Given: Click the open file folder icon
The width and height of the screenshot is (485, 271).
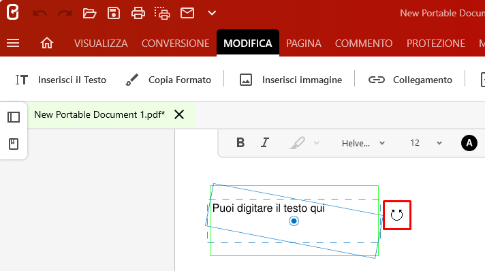Looking at the screenshot, I should (x=89, y=14).
